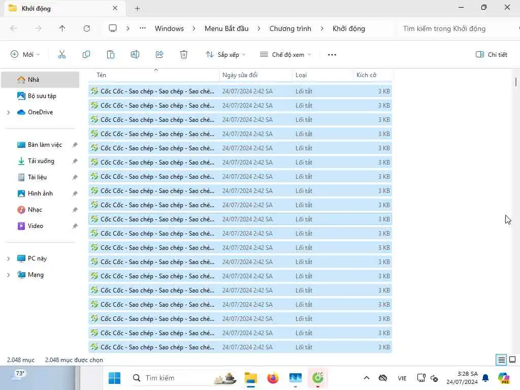The image size is (520, 390).
Task: Unpin the Nhạc quick access pin
Action: pyautogui.click(x=75, y=210)
